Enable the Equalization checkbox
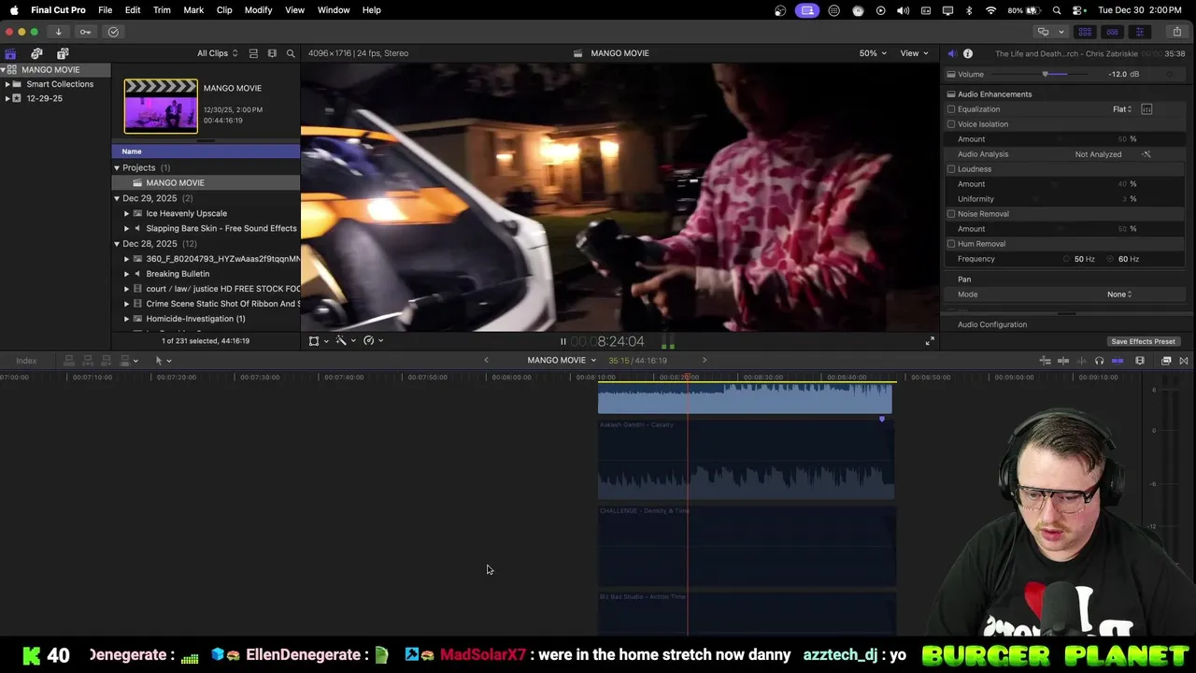 click(951, 109)
